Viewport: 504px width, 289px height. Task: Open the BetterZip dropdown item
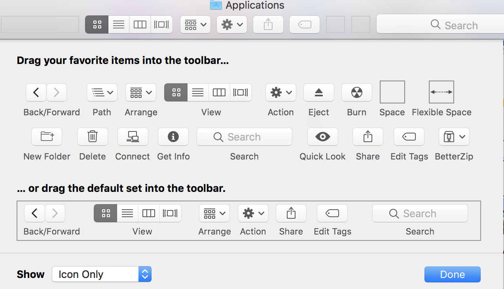coord(454,137)
